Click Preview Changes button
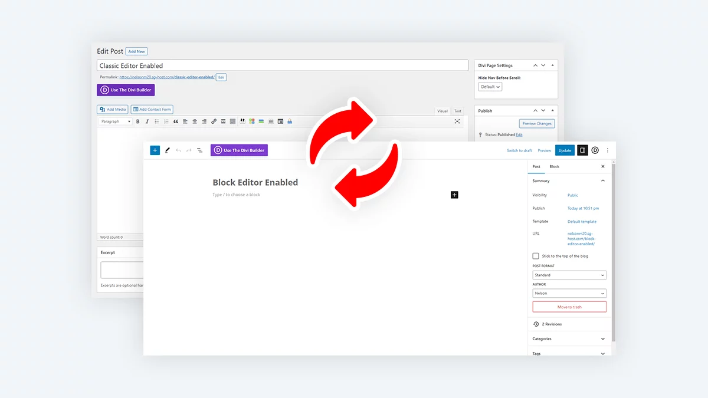Screen dimensions: 708x398 click(537, 124)
